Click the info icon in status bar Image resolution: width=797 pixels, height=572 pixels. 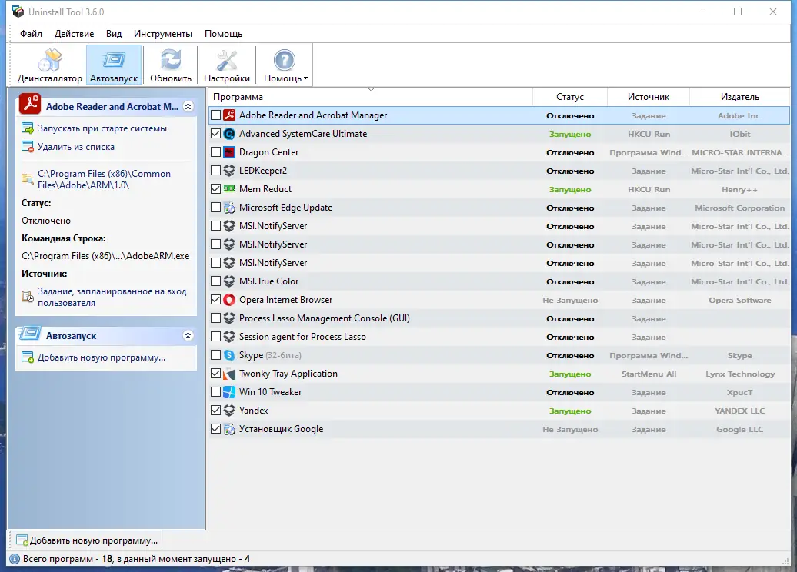[x=15, y=559]
